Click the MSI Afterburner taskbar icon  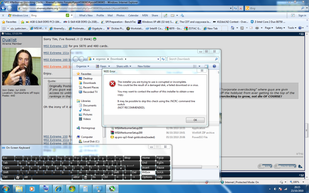[x=112, y=189]
